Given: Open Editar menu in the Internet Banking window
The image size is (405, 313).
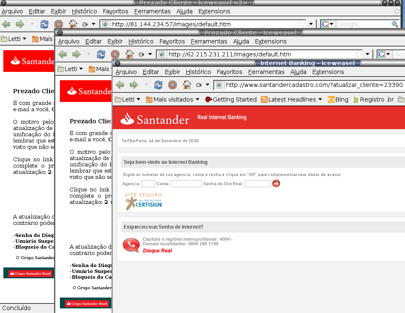Looking at the screenshot, I should [151, 72].
